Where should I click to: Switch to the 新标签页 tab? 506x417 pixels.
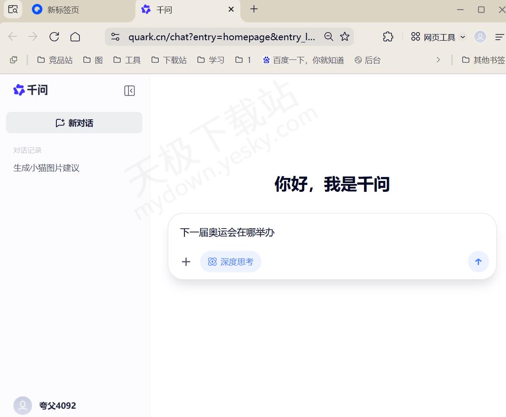pos(63,10)
